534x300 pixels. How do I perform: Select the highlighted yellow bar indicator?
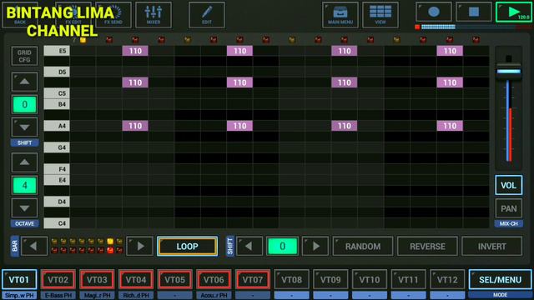click(x=110, y=242)
